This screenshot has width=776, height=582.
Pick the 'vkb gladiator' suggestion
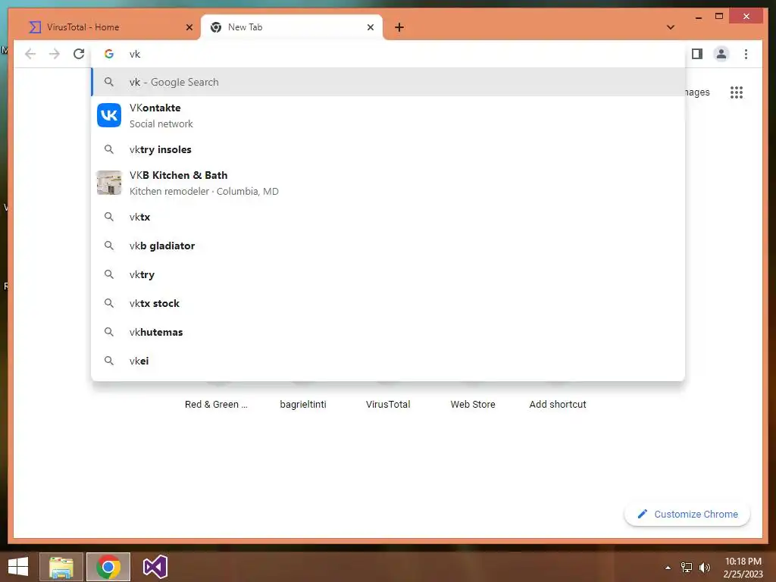point(389,246)
